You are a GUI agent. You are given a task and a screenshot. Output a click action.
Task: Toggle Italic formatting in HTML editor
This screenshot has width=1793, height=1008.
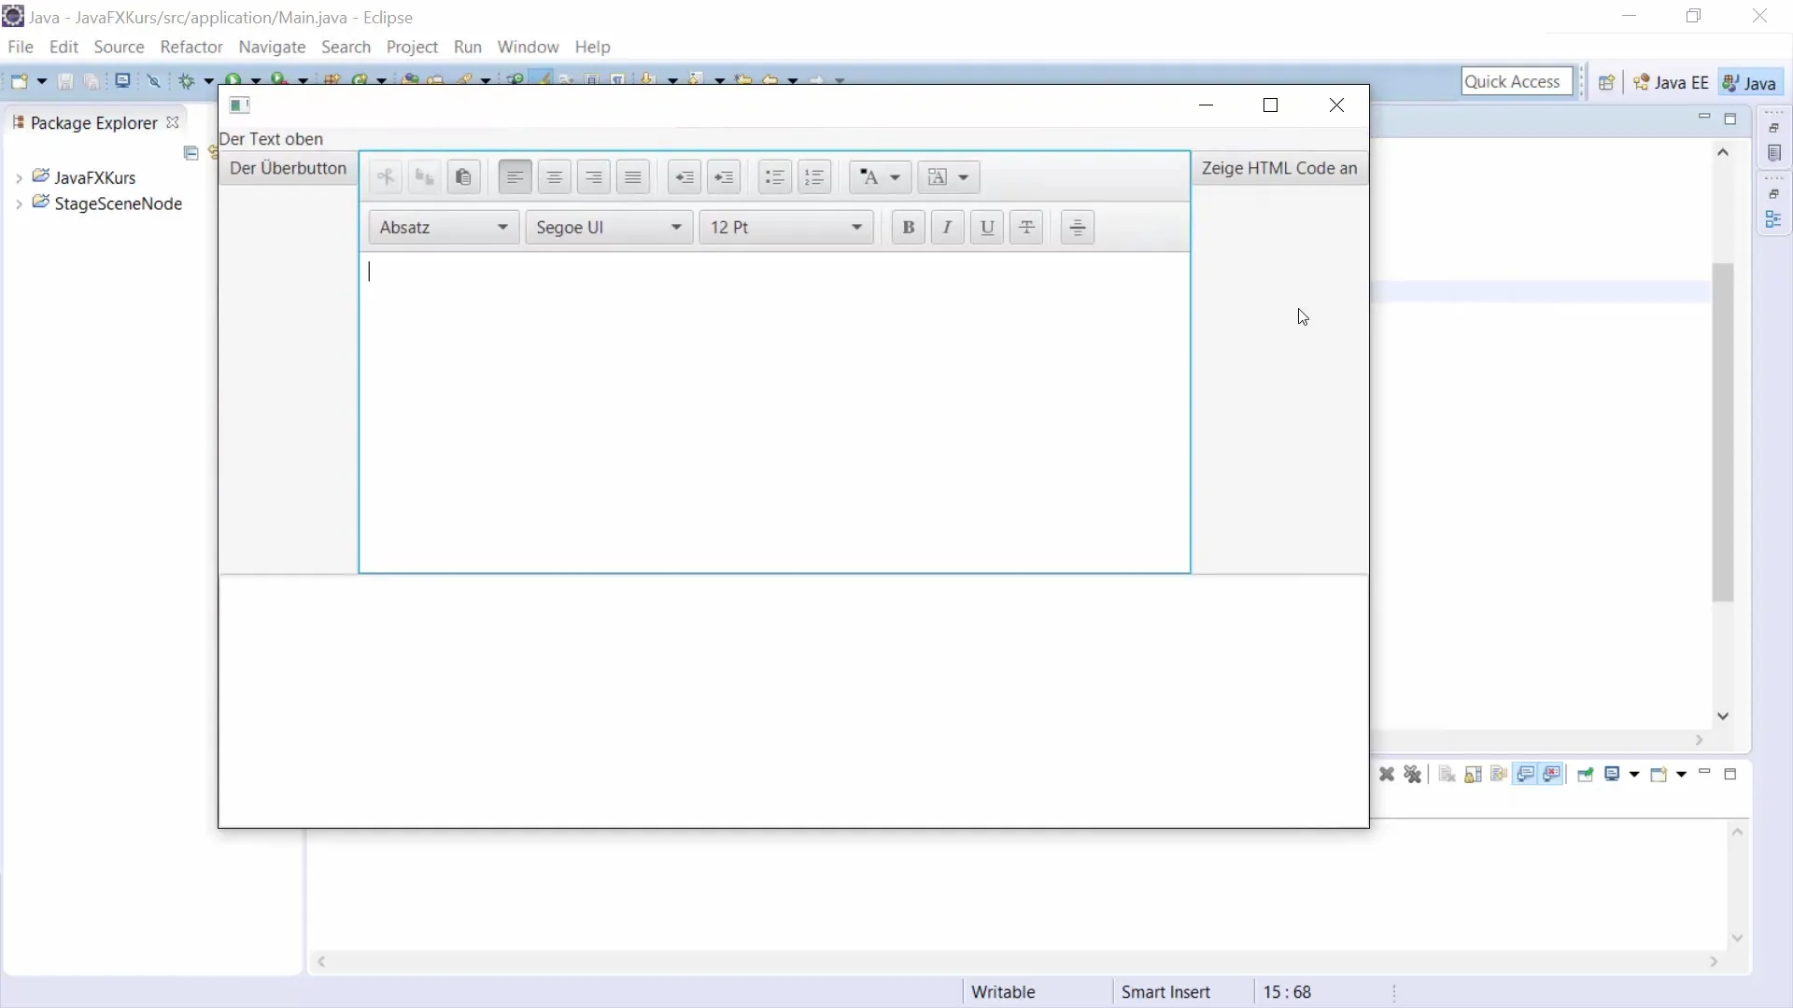948,228
